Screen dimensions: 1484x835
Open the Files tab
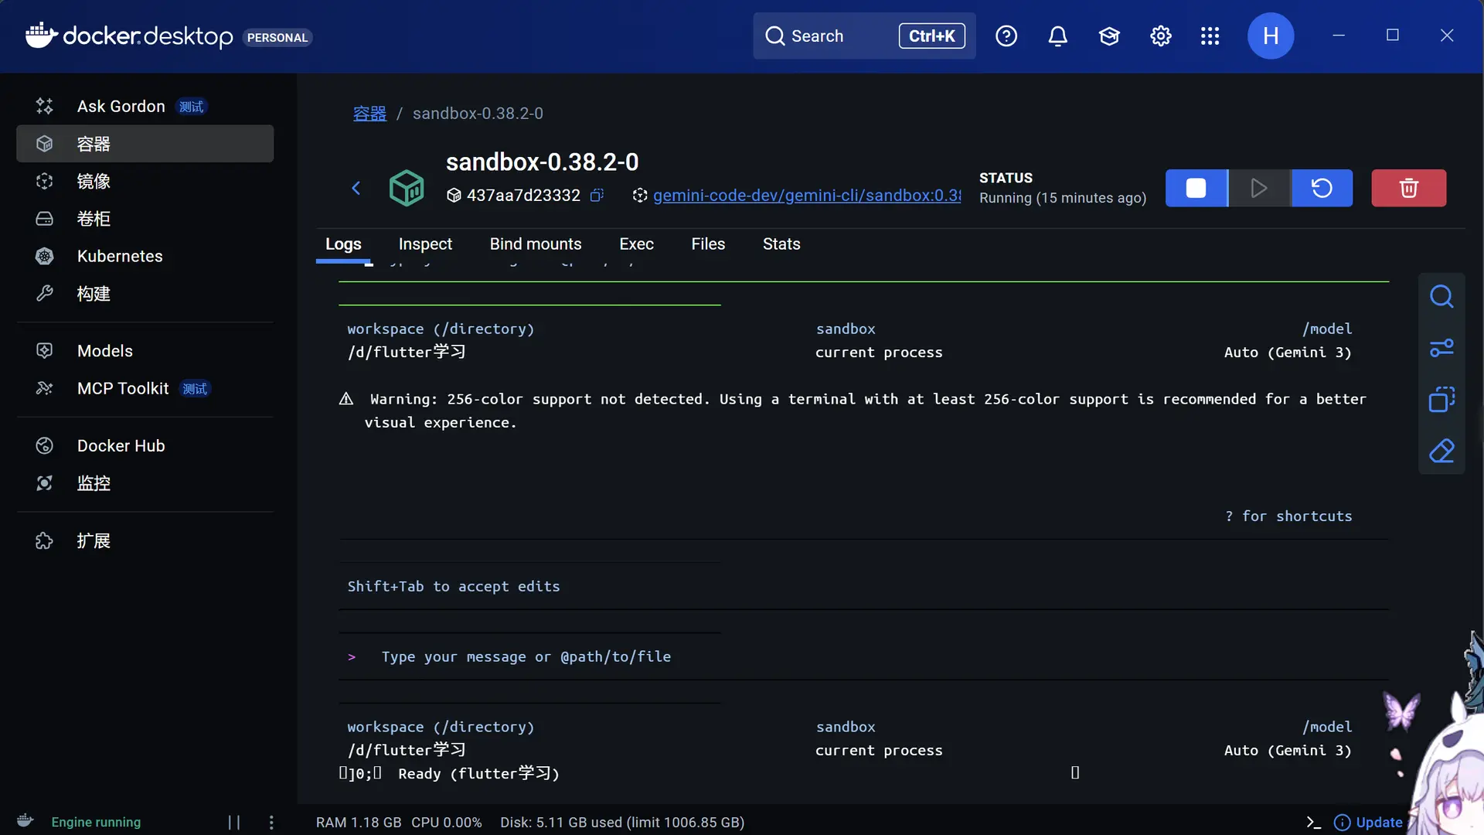point(708,244)
